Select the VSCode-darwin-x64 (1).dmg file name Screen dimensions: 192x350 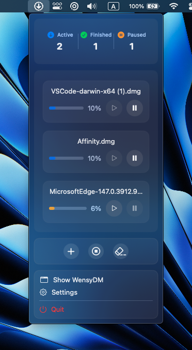coord(96,92)
